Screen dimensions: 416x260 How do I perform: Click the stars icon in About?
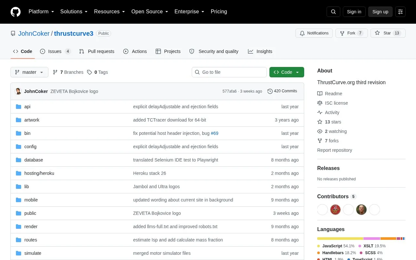point(320,122)
